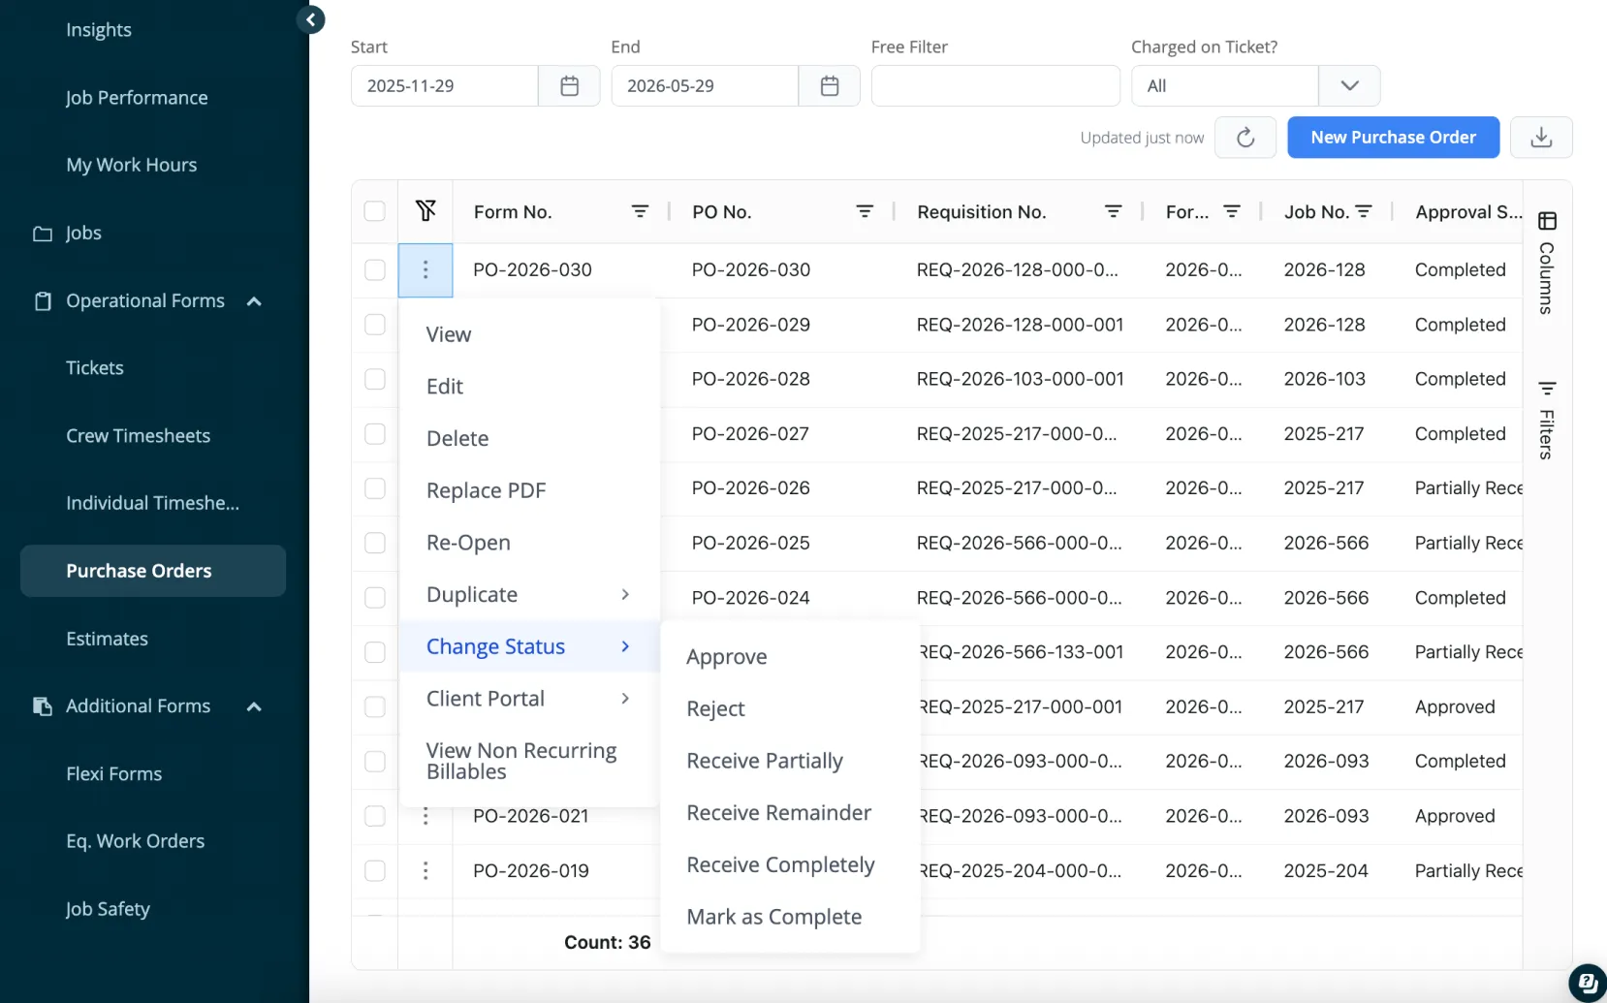This screenshot has width=1607, height=1003.
Task: Check the box for PO-2026-025 row
Action: click(374, 543)
